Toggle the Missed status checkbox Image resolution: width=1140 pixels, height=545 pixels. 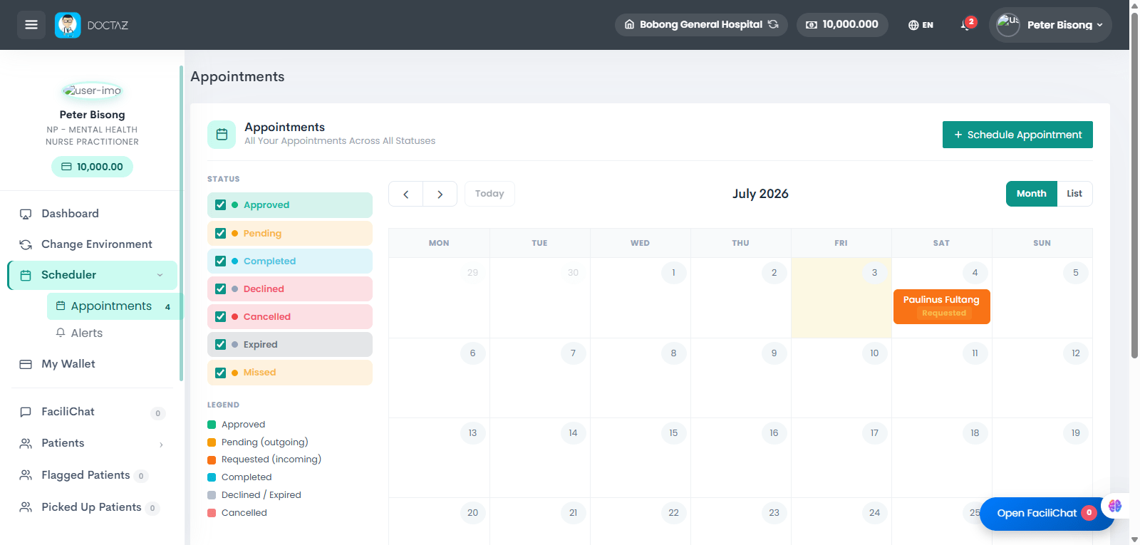[221, 373]
